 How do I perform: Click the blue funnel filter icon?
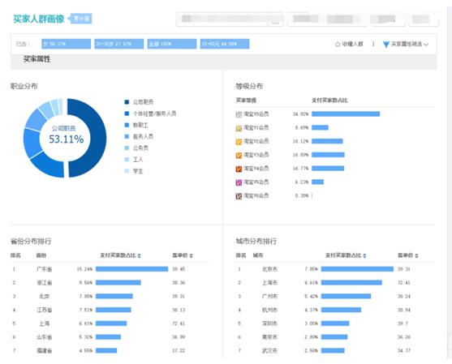[x=386, y=45]
